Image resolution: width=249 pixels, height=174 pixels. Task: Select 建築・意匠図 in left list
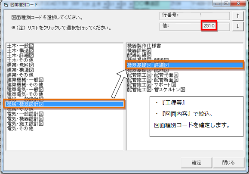(20, 65)
